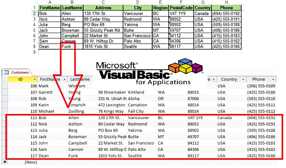Open the ID column filter dropdown
The height and width of the screenshot is (168, 286).
(x=35, y=79)
